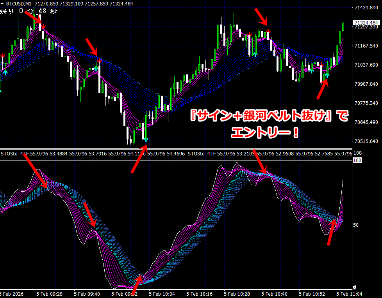This screenshot has height=298, width=382.
Task: Select the open price value 71270.859
Action: pos(46,4)
